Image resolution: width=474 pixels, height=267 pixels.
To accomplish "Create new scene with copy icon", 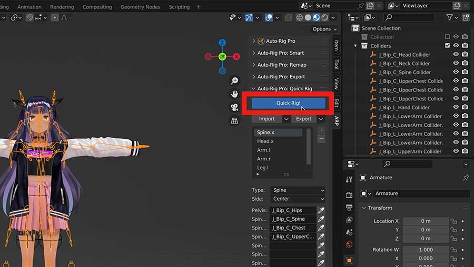I will tap(370, 6).
